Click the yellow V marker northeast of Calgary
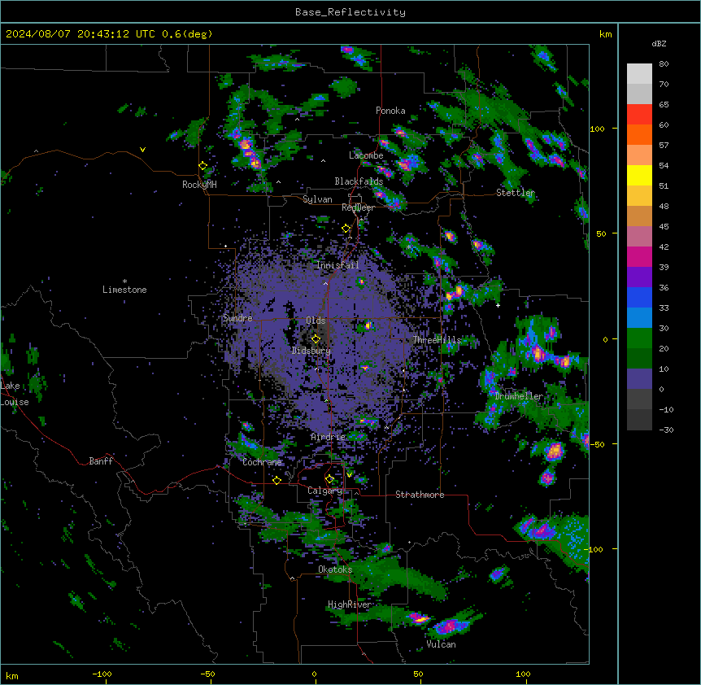The width and height of the screenshot is (701, 685). [349, 474]
